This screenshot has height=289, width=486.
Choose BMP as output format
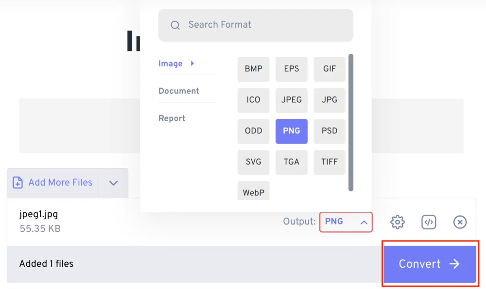[x=253, y=69]
